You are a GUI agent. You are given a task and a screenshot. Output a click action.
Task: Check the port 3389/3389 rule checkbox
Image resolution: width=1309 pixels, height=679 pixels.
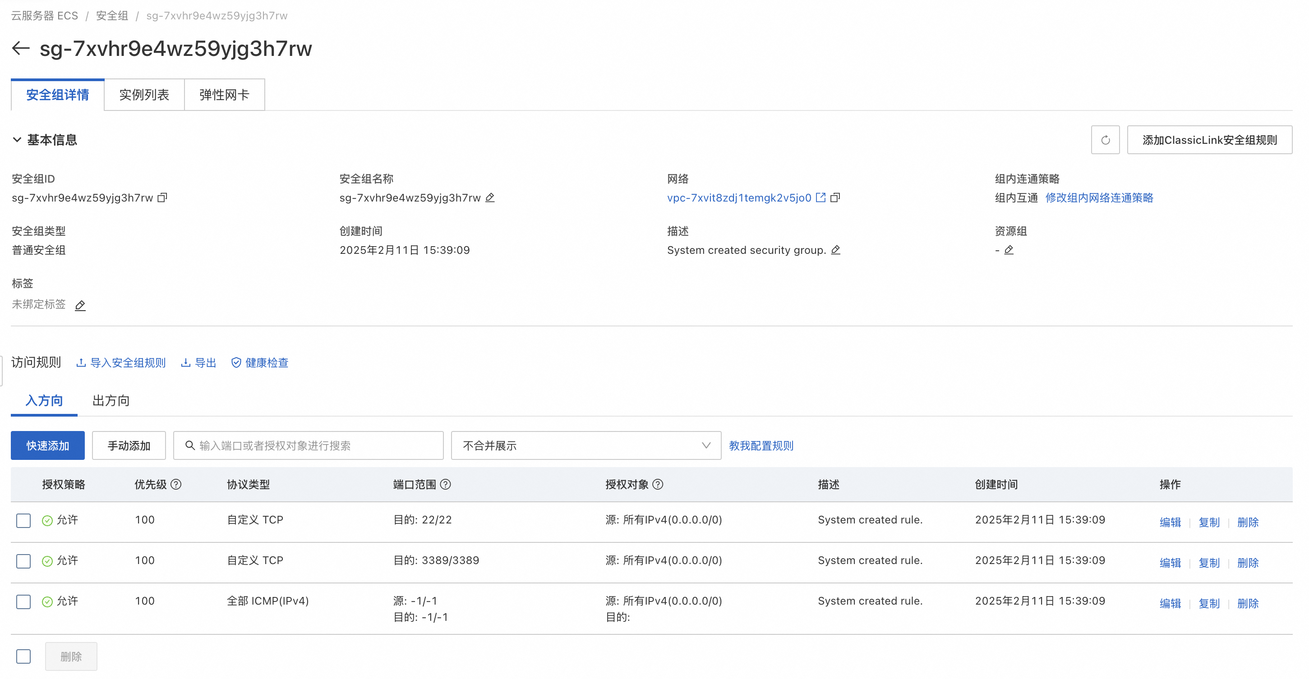[x=23, y=561]
